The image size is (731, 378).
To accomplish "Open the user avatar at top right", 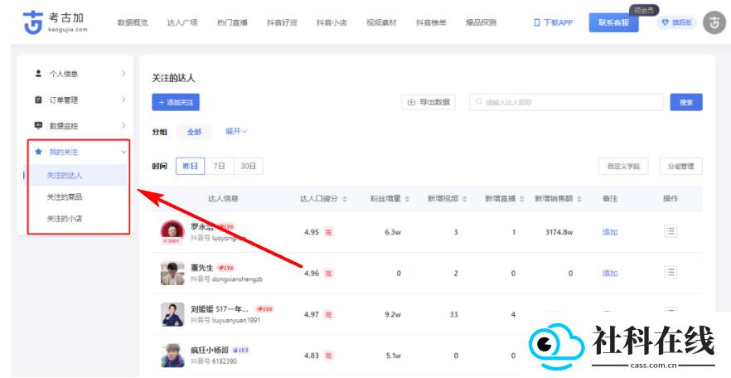I will click(x=714, y=22).
